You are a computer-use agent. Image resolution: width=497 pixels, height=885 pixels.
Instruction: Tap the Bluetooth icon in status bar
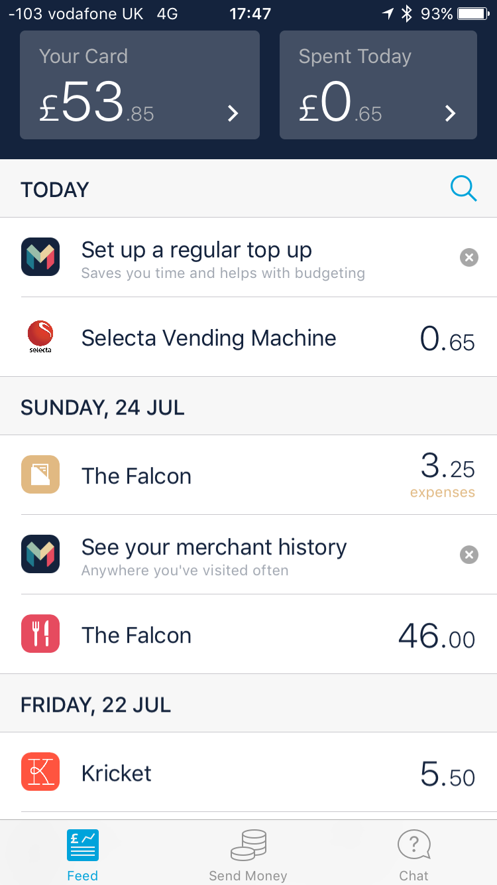point(407,14)
